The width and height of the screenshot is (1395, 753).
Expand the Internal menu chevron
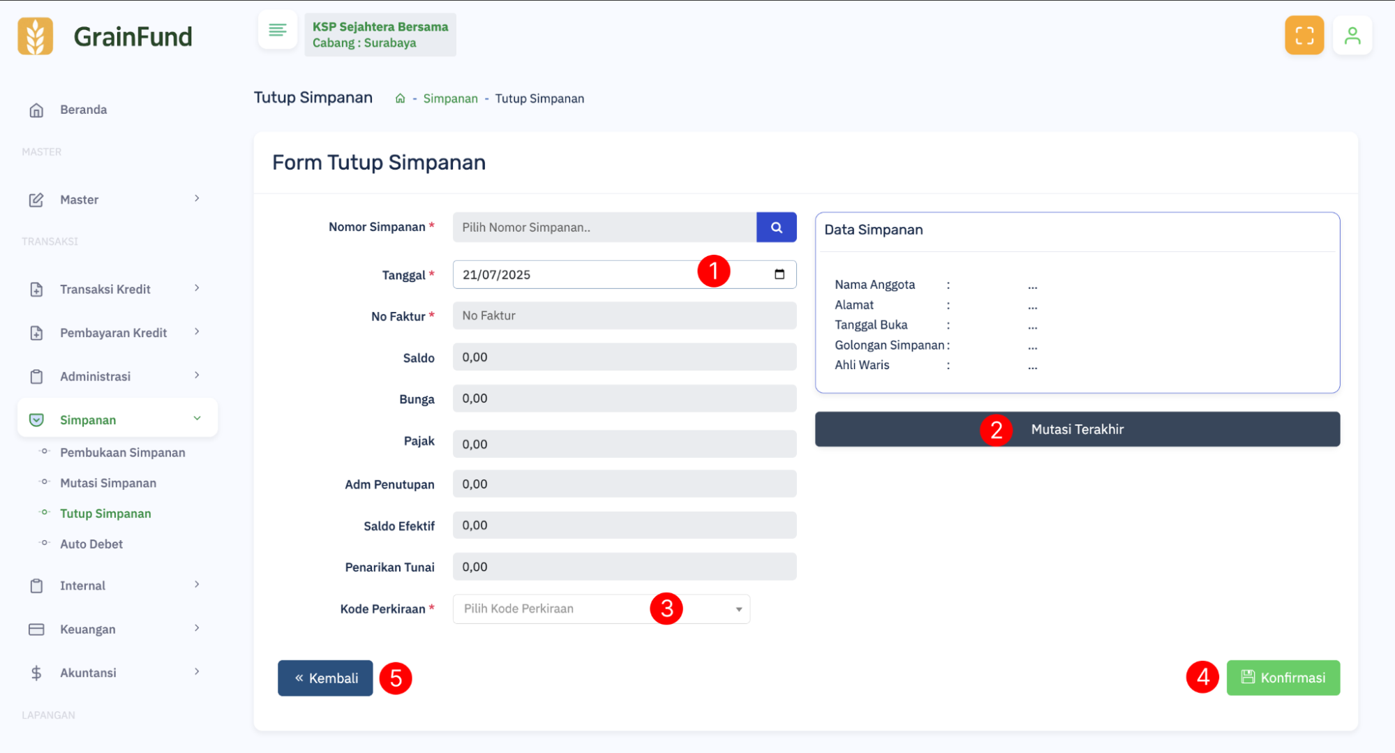(197, 585)
